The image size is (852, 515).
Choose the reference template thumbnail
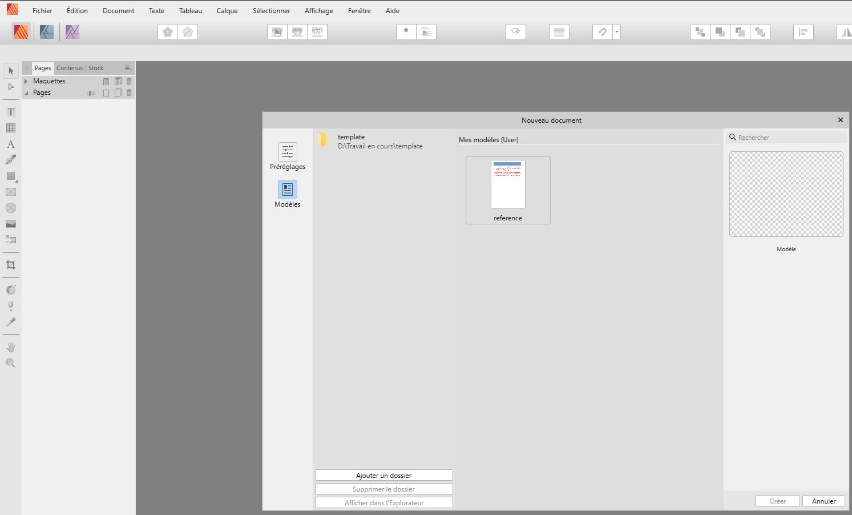click(508, 190)
